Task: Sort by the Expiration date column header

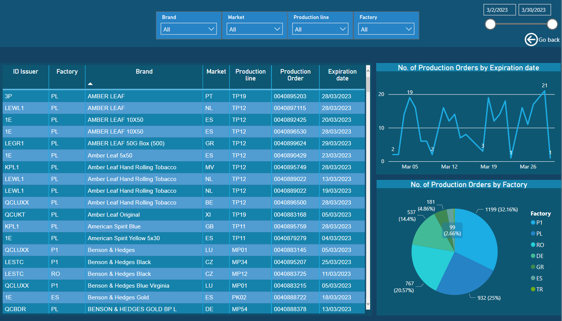Action: (x=342, y=75)
